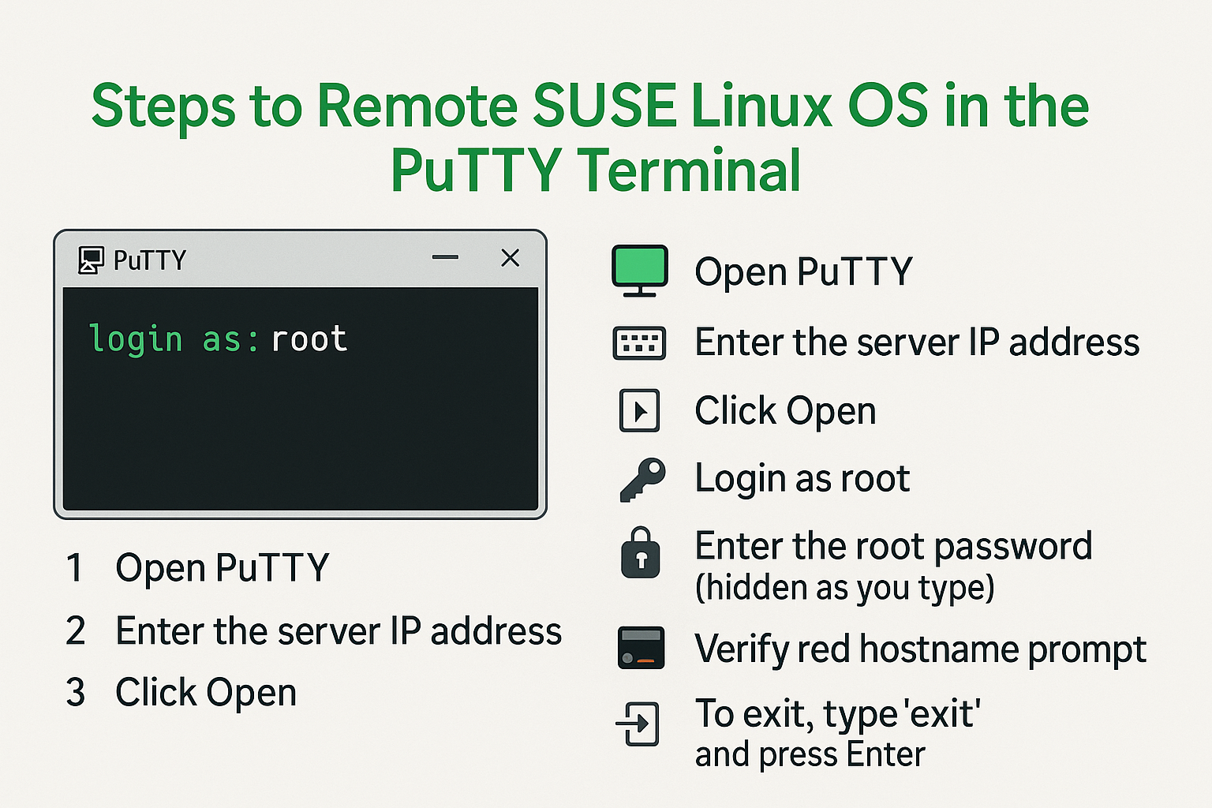Click the PuTTY app icon in title bar
This screenshot has height=808, width=1212.
point(91,260)
